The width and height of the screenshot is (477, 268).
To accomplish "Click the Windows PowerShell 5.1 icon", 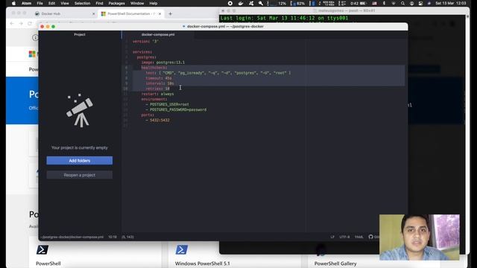I will pos(181,250).
